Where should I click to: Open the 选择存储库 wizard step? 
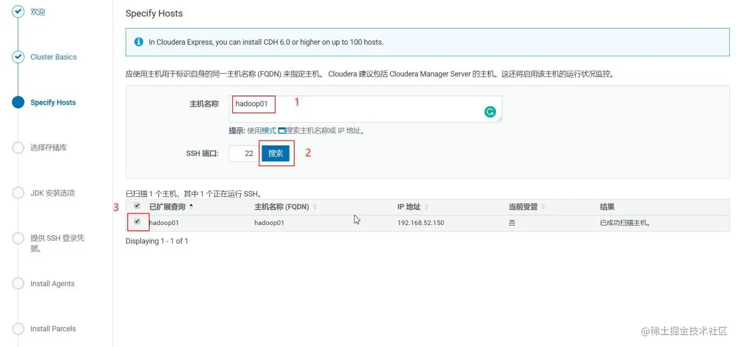click(x=49, y=148)
